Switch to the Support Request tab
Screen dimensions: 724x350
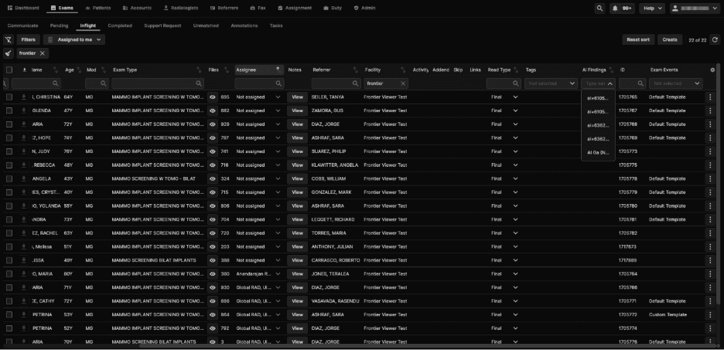click(162, 25)
